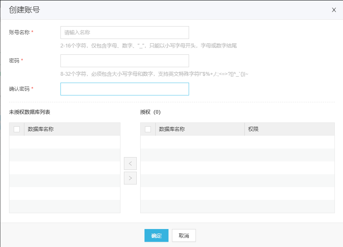Click the right arrow transfer icon
This screenshot has width=343, height=247.
130,178
